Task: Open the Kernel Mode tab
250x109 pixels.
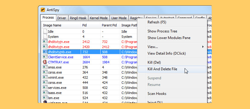Action: tap(99, 18)
